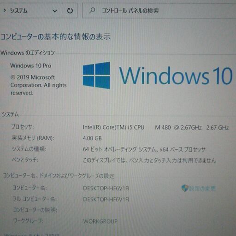The image size is (236, 236).
Task: Click the breadcrumb arrow before システム
Action: pos(5,11)
